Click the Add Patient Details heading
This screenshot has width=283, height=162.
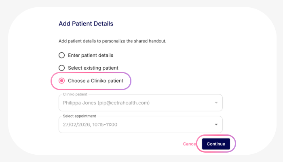click(86, 23)
